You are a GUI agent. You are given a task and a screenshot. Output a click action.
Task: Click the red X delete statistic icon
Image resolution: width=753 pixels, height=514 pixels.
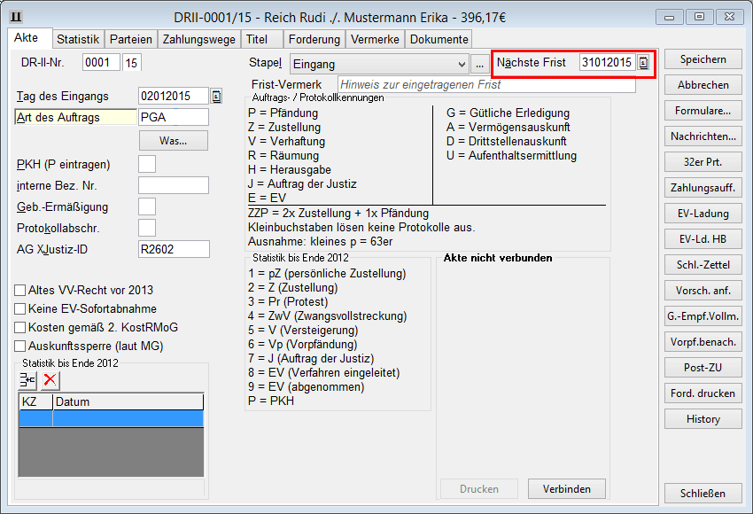click(50, 380)
